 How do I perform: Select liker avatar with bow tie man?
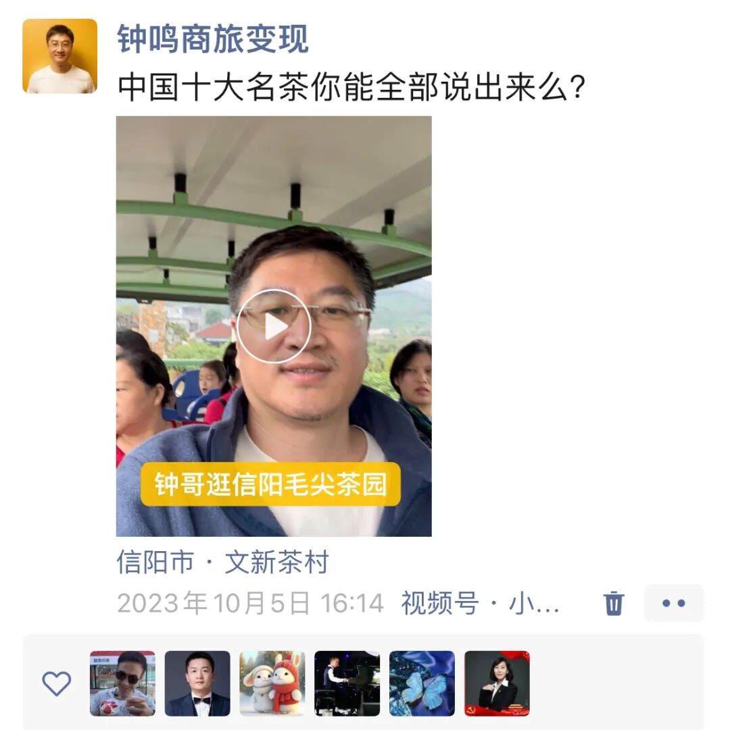tap(197, 683)
